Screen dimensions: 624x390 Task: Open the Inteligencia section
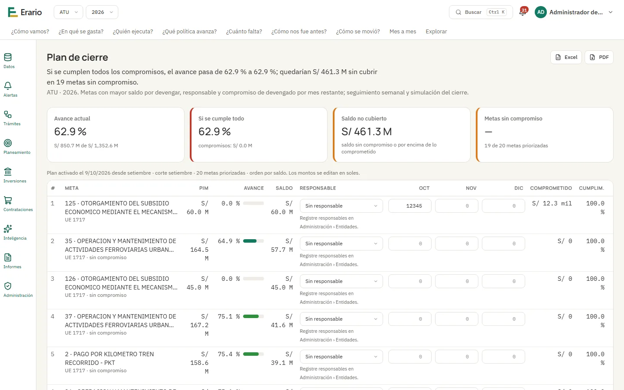coord(15,232)
